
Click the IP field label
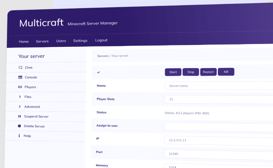(98, 139)
